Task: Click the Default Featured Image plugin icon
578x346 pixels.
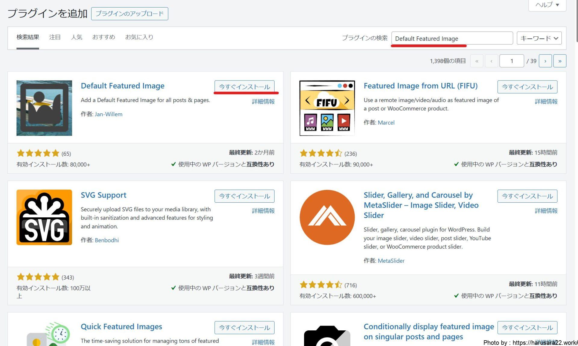Action: point(44,108)
